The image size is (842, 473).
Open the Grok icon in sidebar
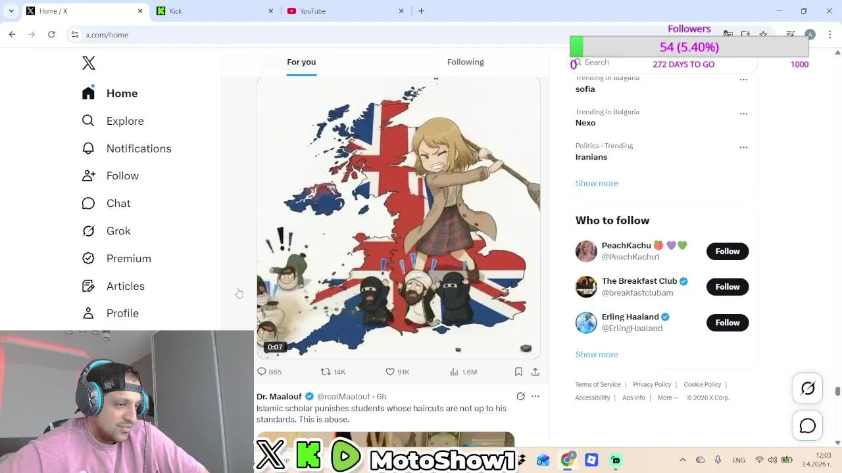[88, 231]
